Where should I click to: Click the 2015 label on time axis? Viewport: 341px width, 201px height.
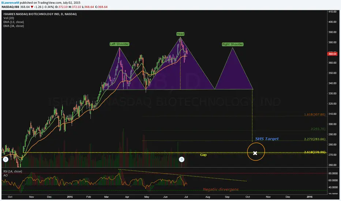click(70, 197)
